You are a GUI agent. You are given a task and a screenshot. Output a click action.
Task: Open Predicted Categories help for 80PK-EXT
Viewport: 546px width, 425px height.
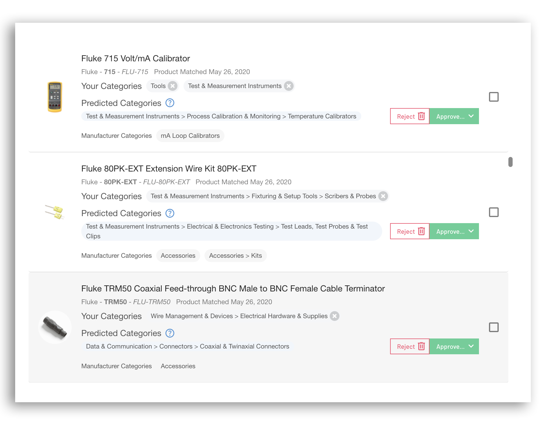[x=170, y=213]
